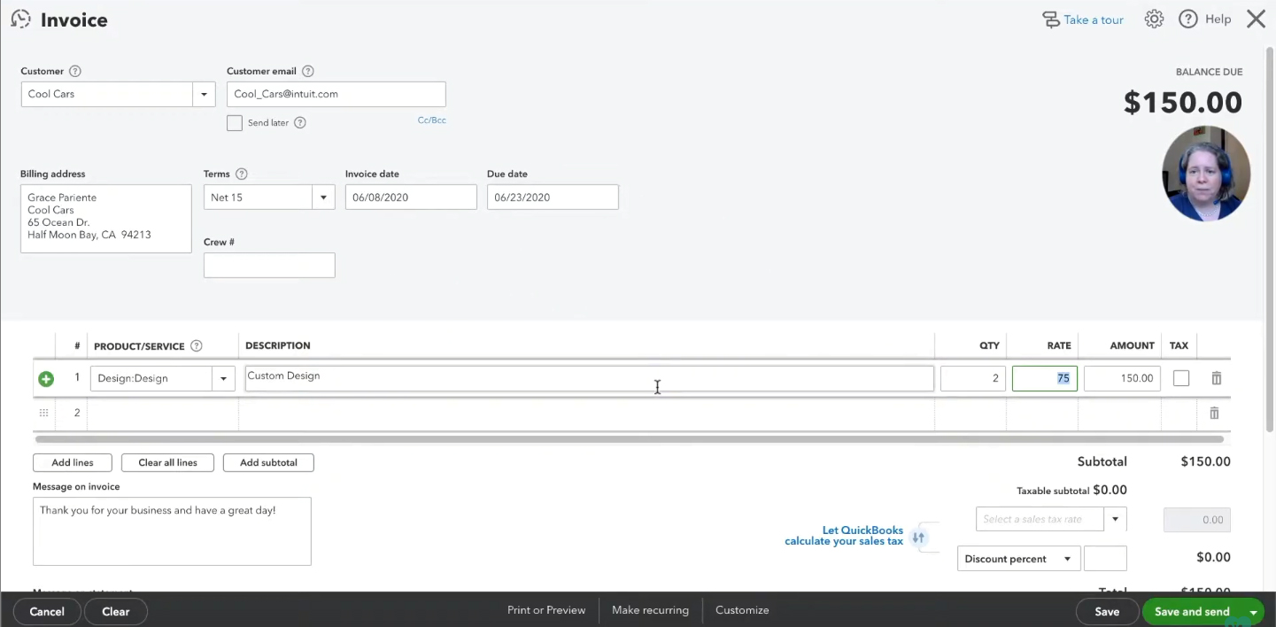Click the drag handle on line 2
Viewport: 1276px width, 627px height.
[x=44, y=413]
